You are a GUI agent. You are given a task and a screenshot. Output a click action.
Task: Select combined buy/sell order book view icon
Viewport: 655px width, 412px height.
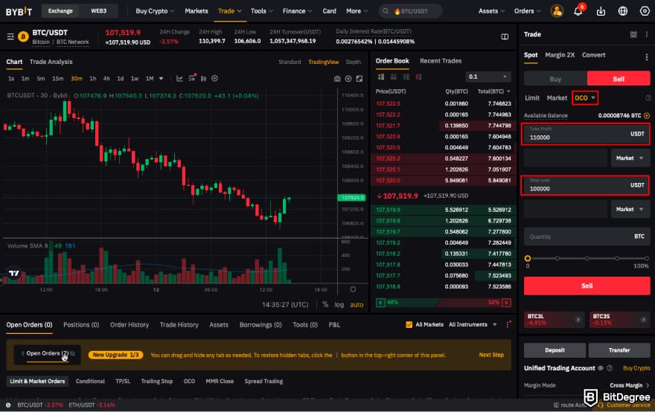click(x=381, y=77)
